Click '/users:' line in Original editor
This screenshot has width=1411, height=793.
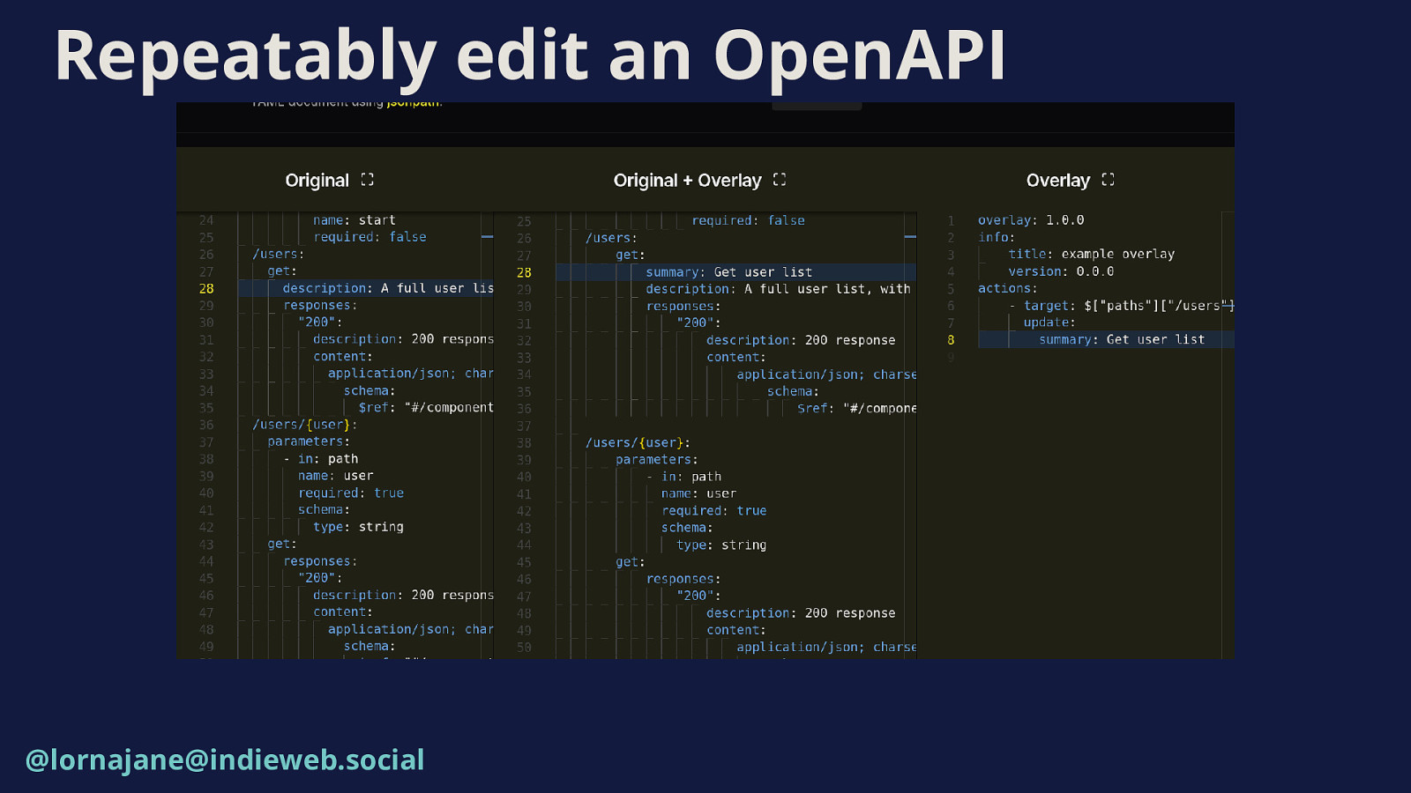(x=279, y=254)
